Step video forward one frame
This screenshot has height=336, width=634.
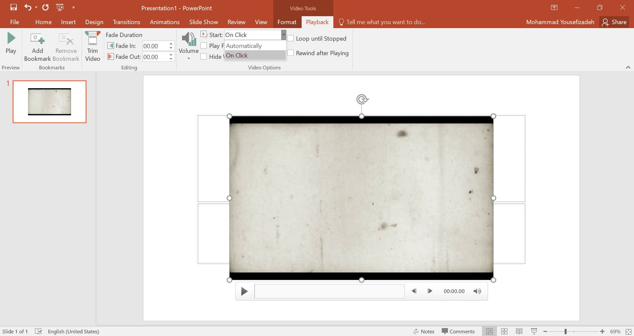pyautogui.click(x=429, y=291)
